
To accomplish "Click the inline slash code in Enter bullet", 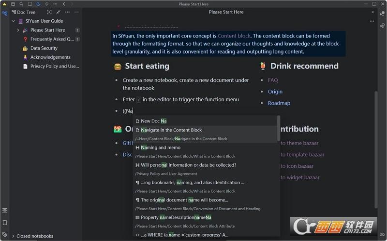I will click(x=139, y=100).
